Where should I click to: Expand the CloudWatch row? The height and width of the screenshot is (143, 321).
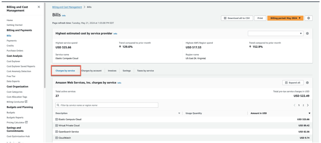pyautogui.click(x=57, y=138)
